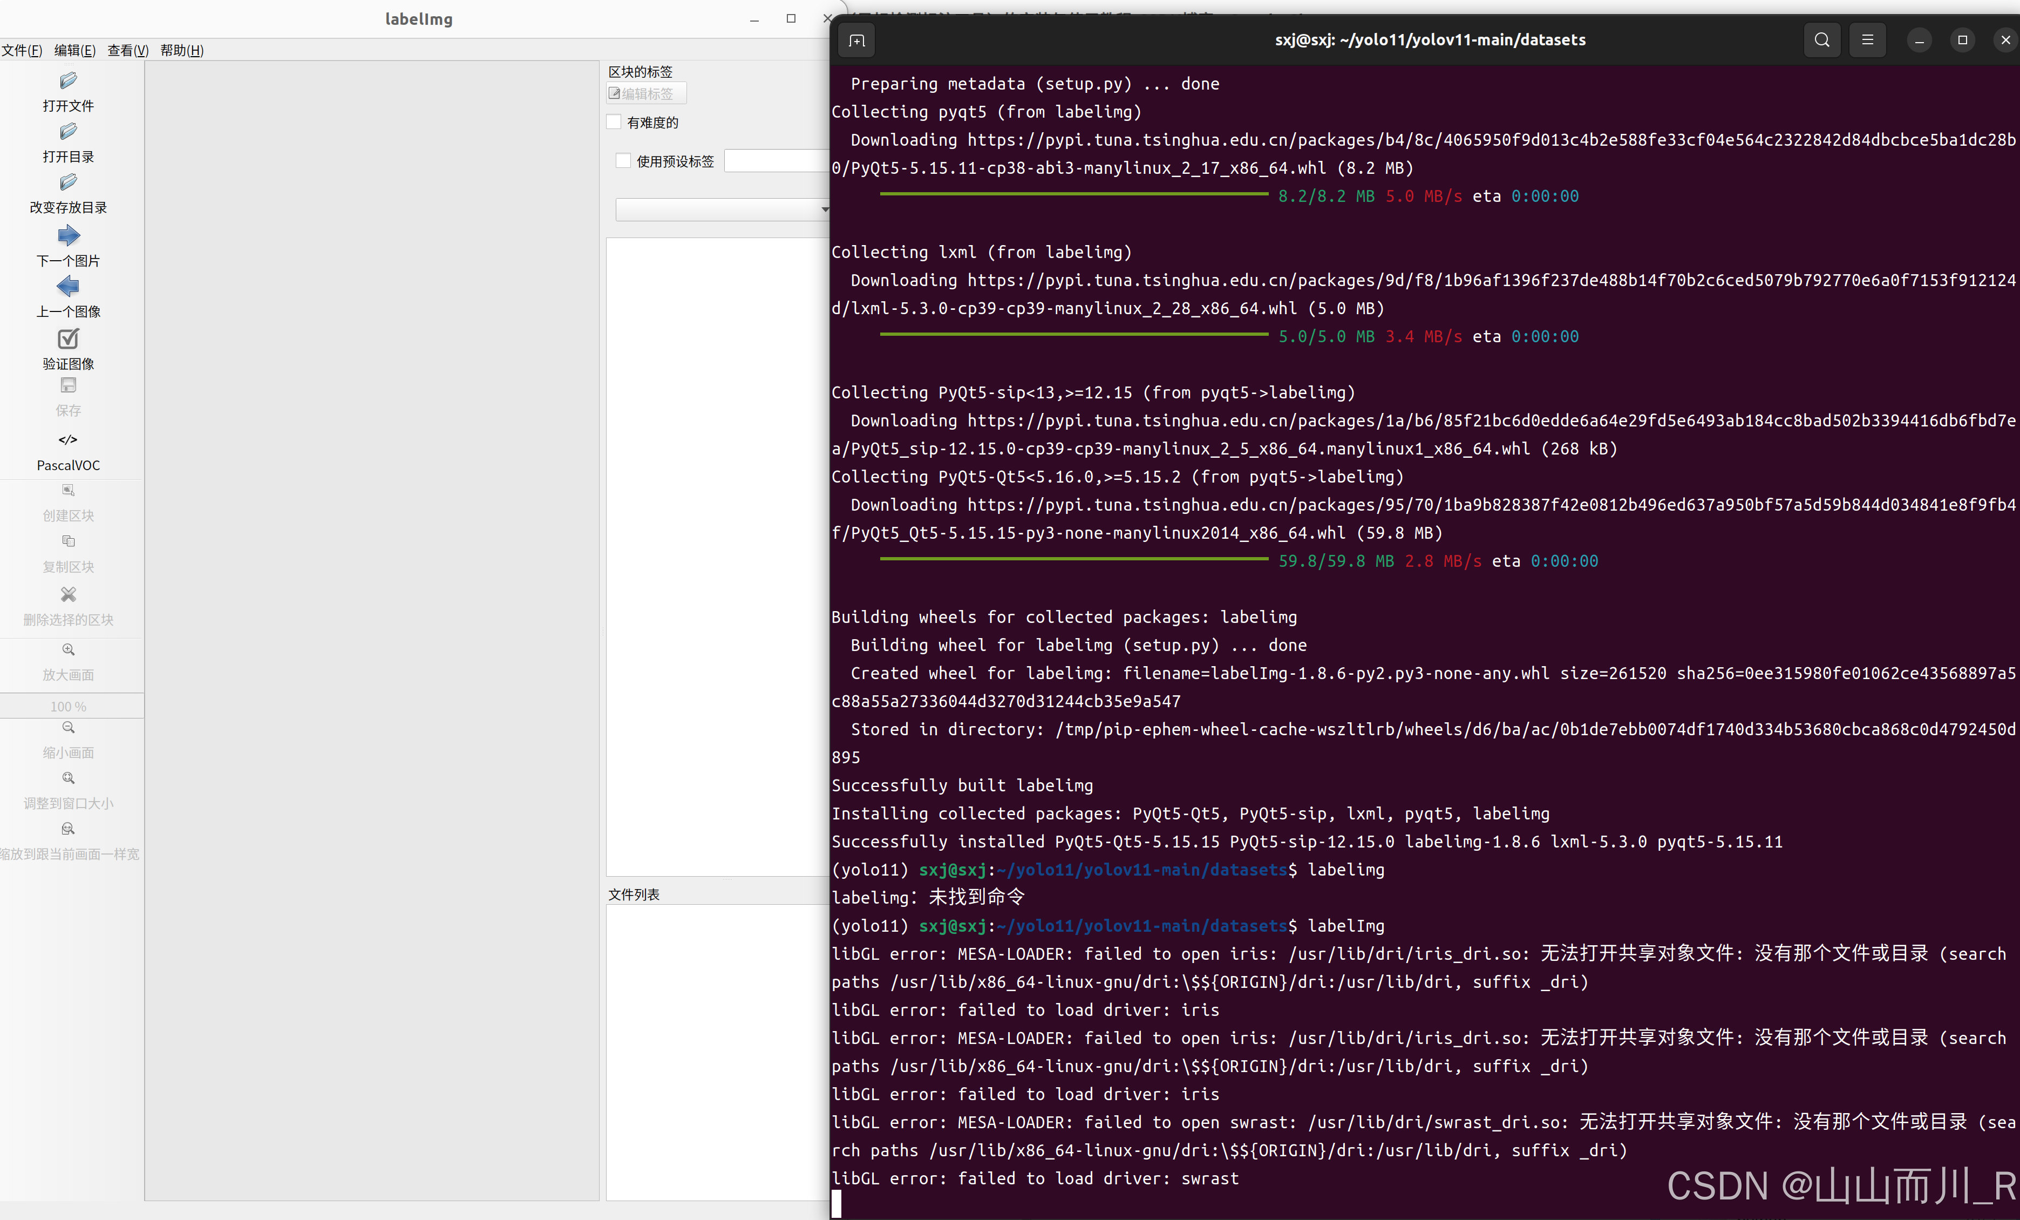Enable use default label (使用预设标签) checkbox
The image size is (2020, 1220).
[x=623, y=161]
